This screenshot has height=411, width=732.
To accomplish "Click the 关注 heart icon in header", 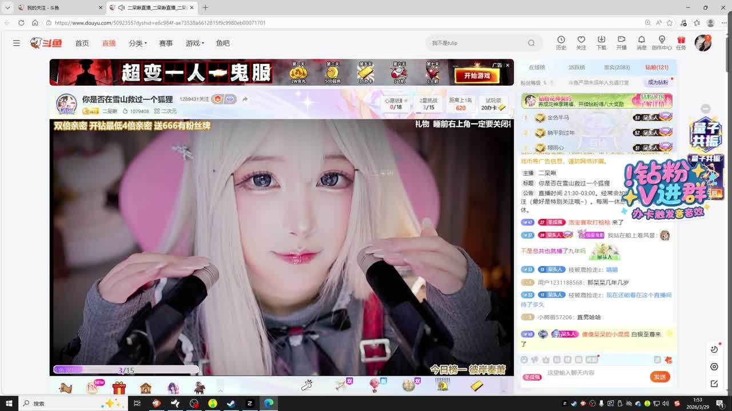I will [x=581, y=42].
